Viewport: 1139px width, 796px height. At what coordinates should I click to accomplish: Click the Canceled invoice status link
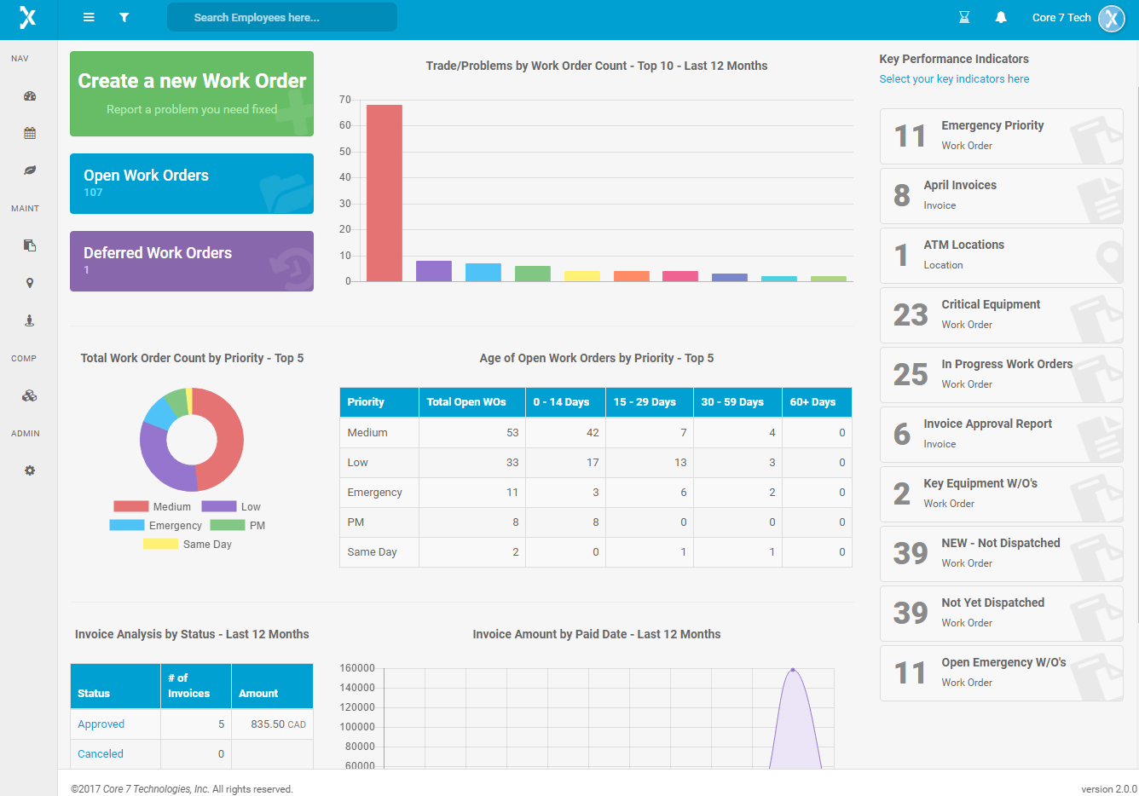coord(101,754)
